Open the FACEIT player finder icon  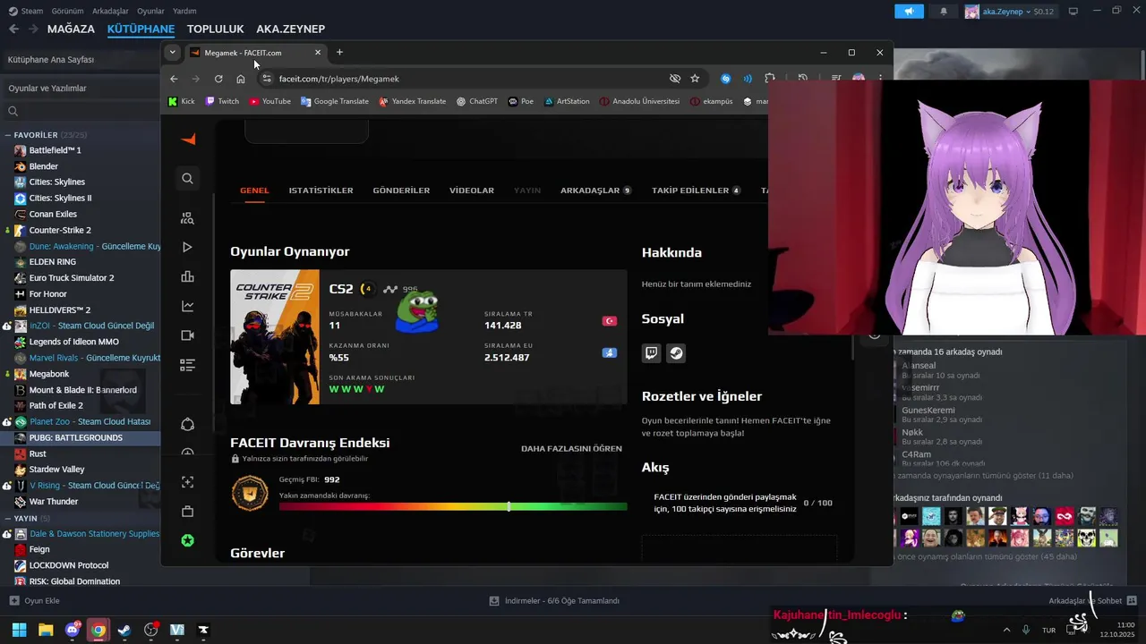pyautogui.click(x=187, y=218)
